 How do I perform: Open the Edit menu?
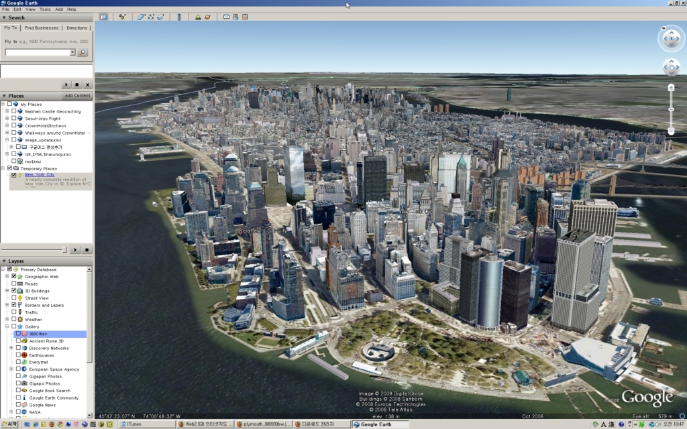[x=17, y=9]
